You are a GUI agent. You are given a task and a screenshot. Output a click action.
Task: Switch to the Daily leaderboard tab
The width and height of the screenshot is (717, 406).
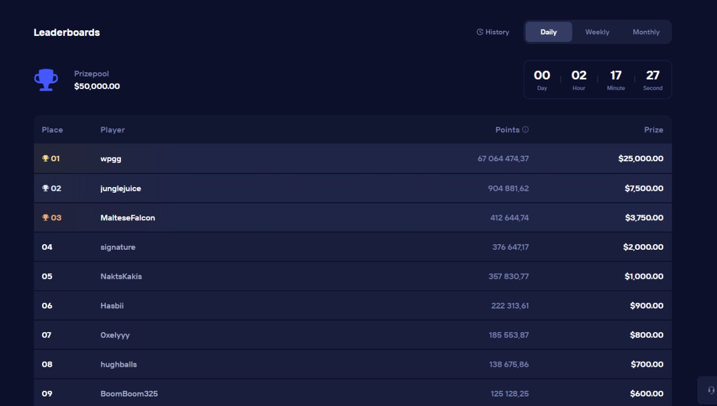tap(548, 32)
